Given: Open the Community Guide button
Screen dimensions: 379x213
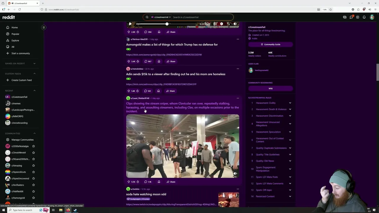Looking at the screenshot, I should coord(270,44).
